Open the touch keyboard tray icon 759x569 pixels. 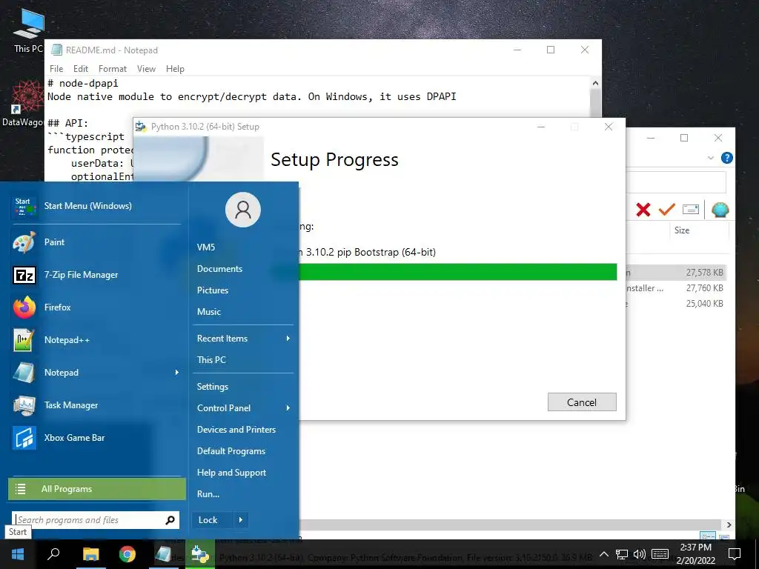660,554
